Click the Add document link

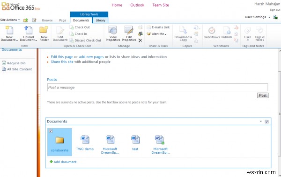point(63,162)
